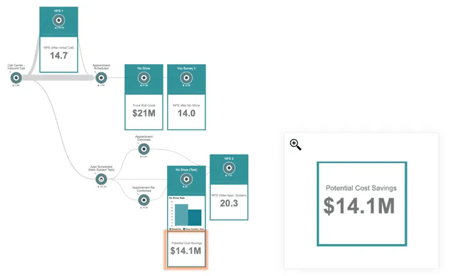Click the Truck Roll Costs $21M card
The image size is (450, 276).
144,112
